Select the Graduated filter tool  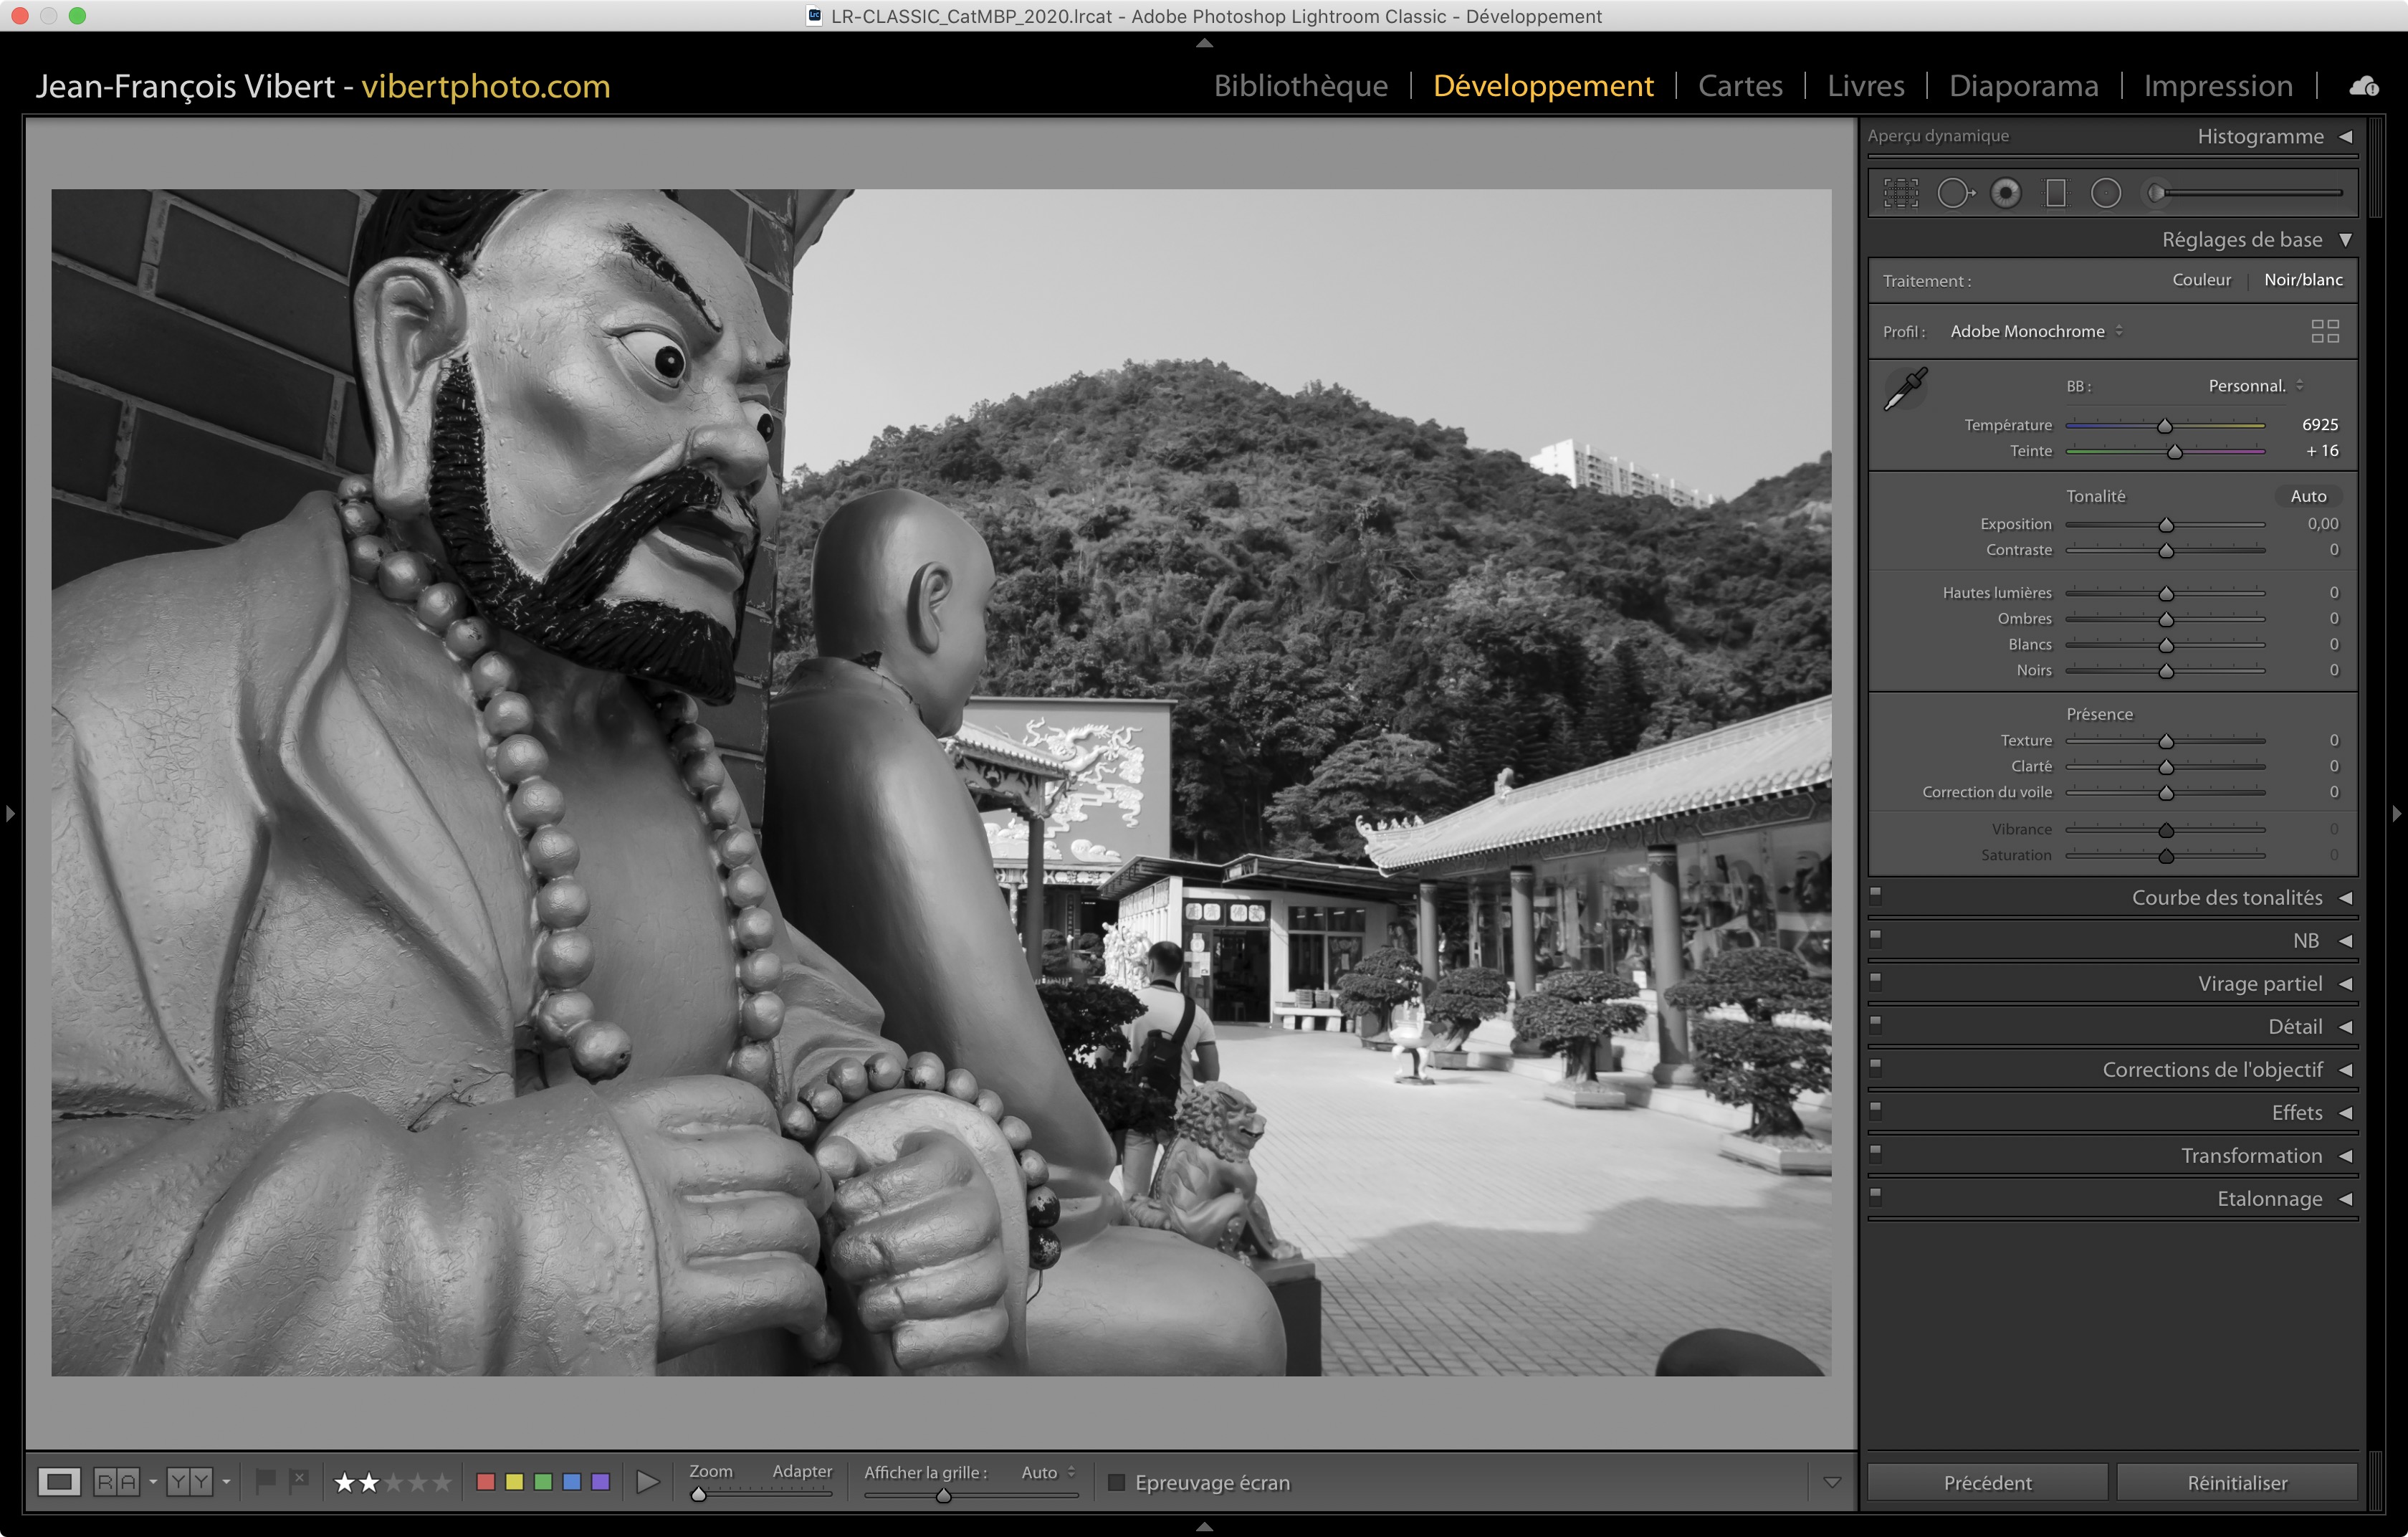(2056, 193)
